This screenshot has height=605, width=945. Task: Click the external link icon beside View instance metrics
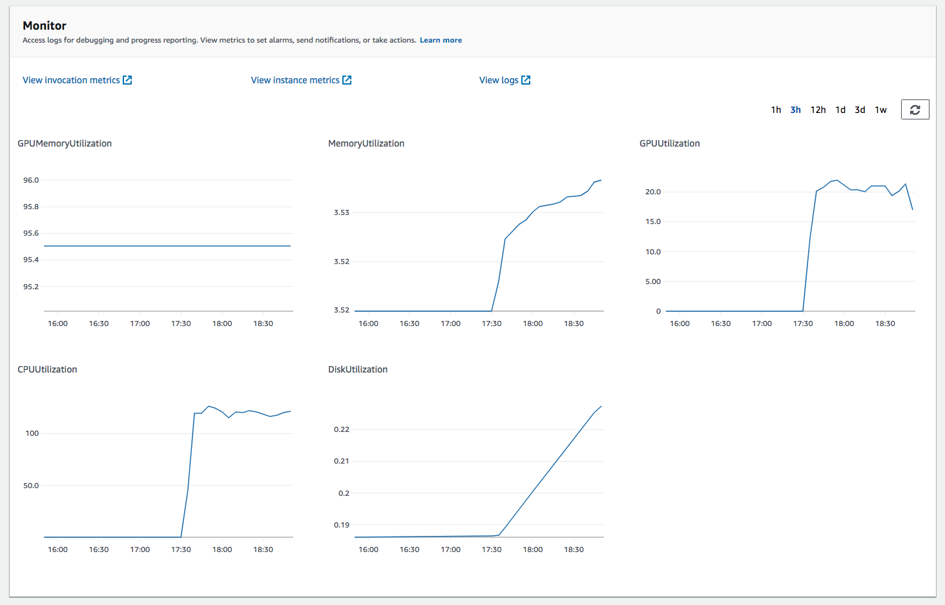[x=347, y=79]
